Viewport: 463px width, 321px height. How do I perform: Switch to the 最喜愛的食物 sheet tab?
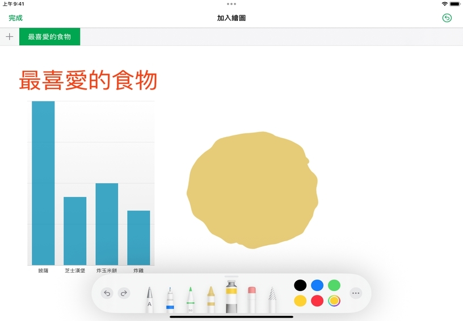[49, 37]
